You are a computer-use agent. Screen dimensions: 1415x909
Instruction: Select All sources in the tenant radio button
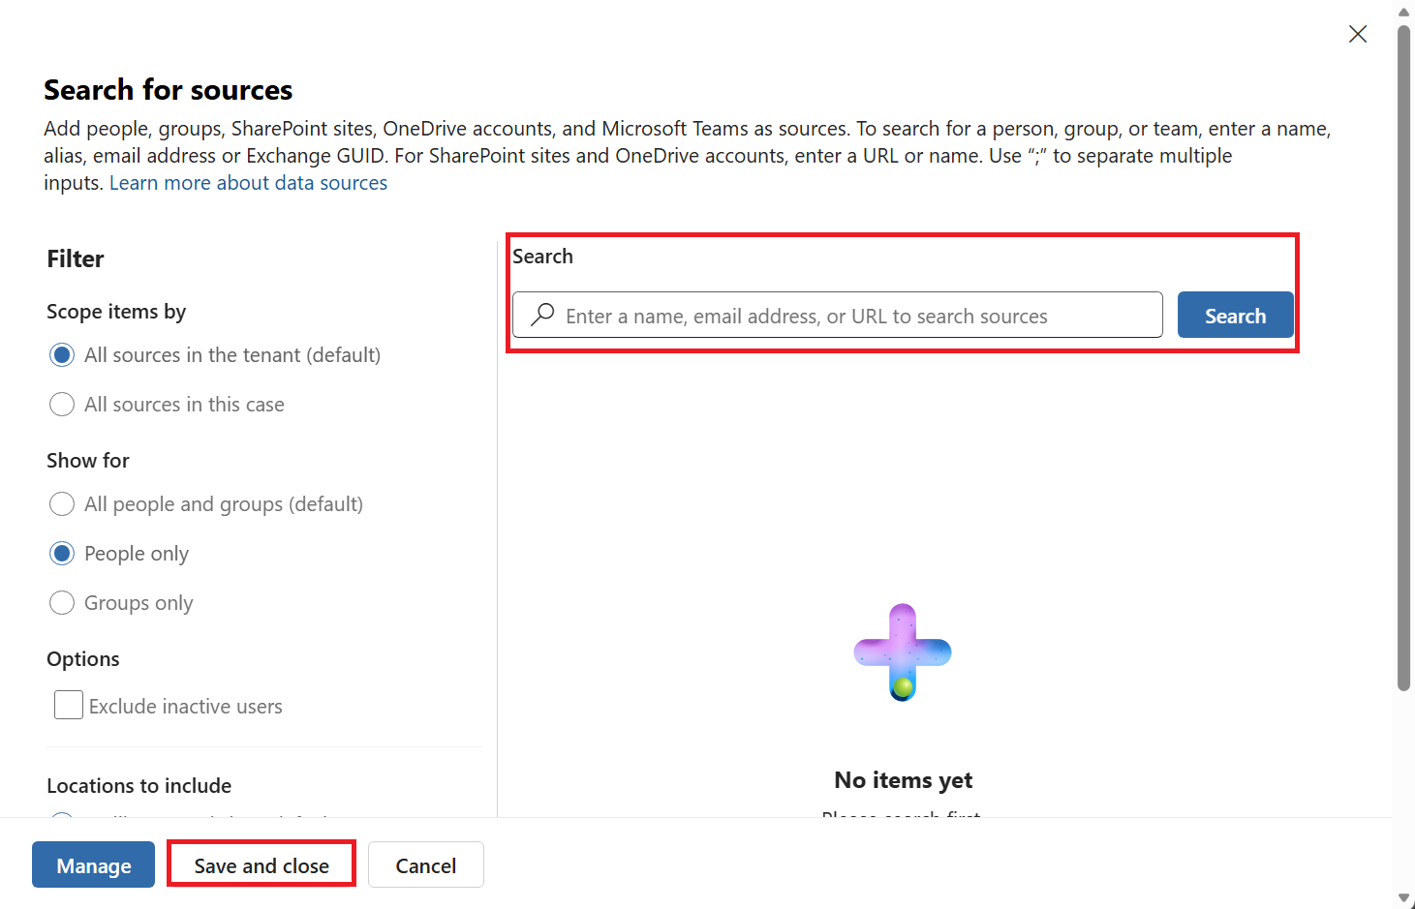[62, 355]
